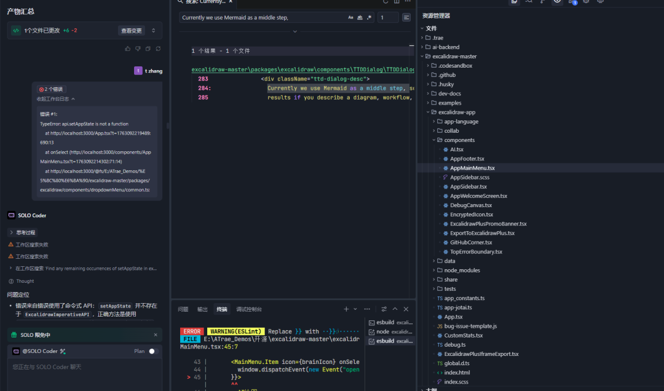664x391 pixels.
Task: Toggle match whole word in search
Action: coord(360,17)
